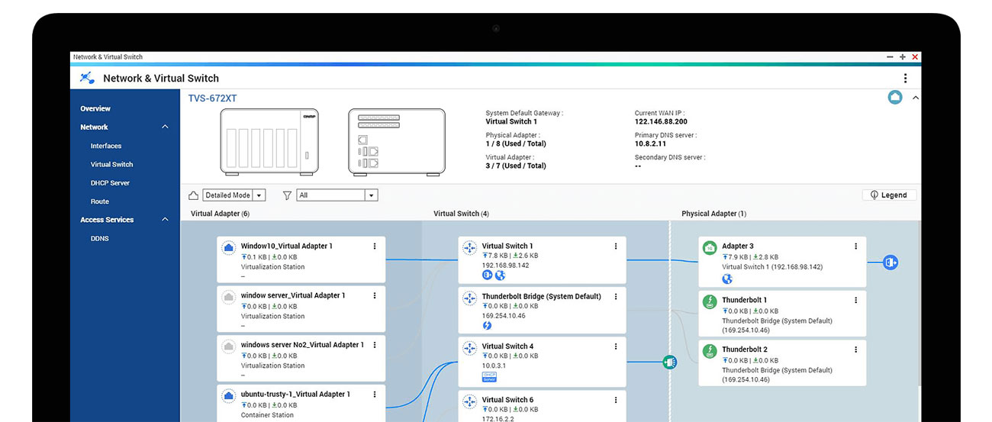Screen dimensions: 992x422
Task: Click Thunderbolt 1 green lightning icon
Action: (710, 301)
